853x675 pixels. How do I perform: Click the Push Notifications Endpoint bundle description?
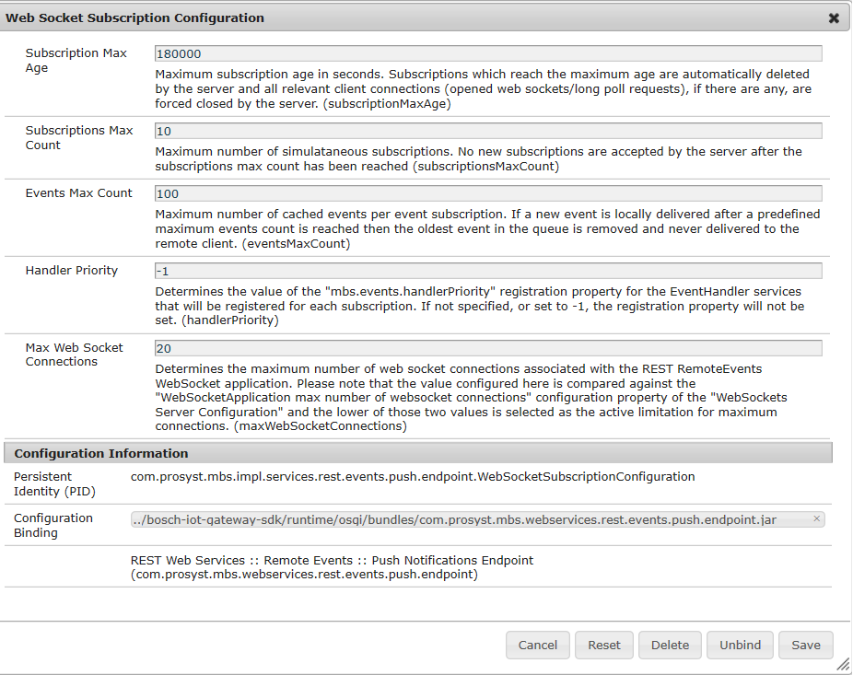point(332,567)
